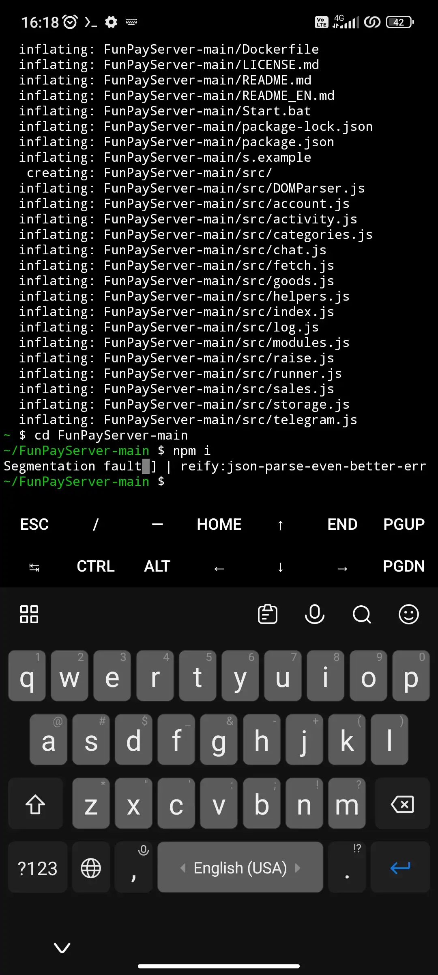The width and height of the screenshot is (438, 975).
Task: Tap the English (USA) space bar
Action: pyautogui.click(x=240, y=868)
